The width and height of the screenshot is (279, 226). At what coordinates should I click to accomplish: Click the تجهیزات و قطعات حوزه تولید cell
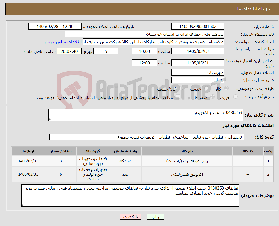point(93,174)
